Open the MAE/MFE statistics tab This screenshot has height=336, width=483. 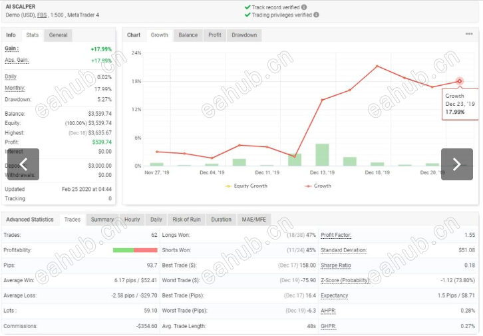tap(254, 220)
